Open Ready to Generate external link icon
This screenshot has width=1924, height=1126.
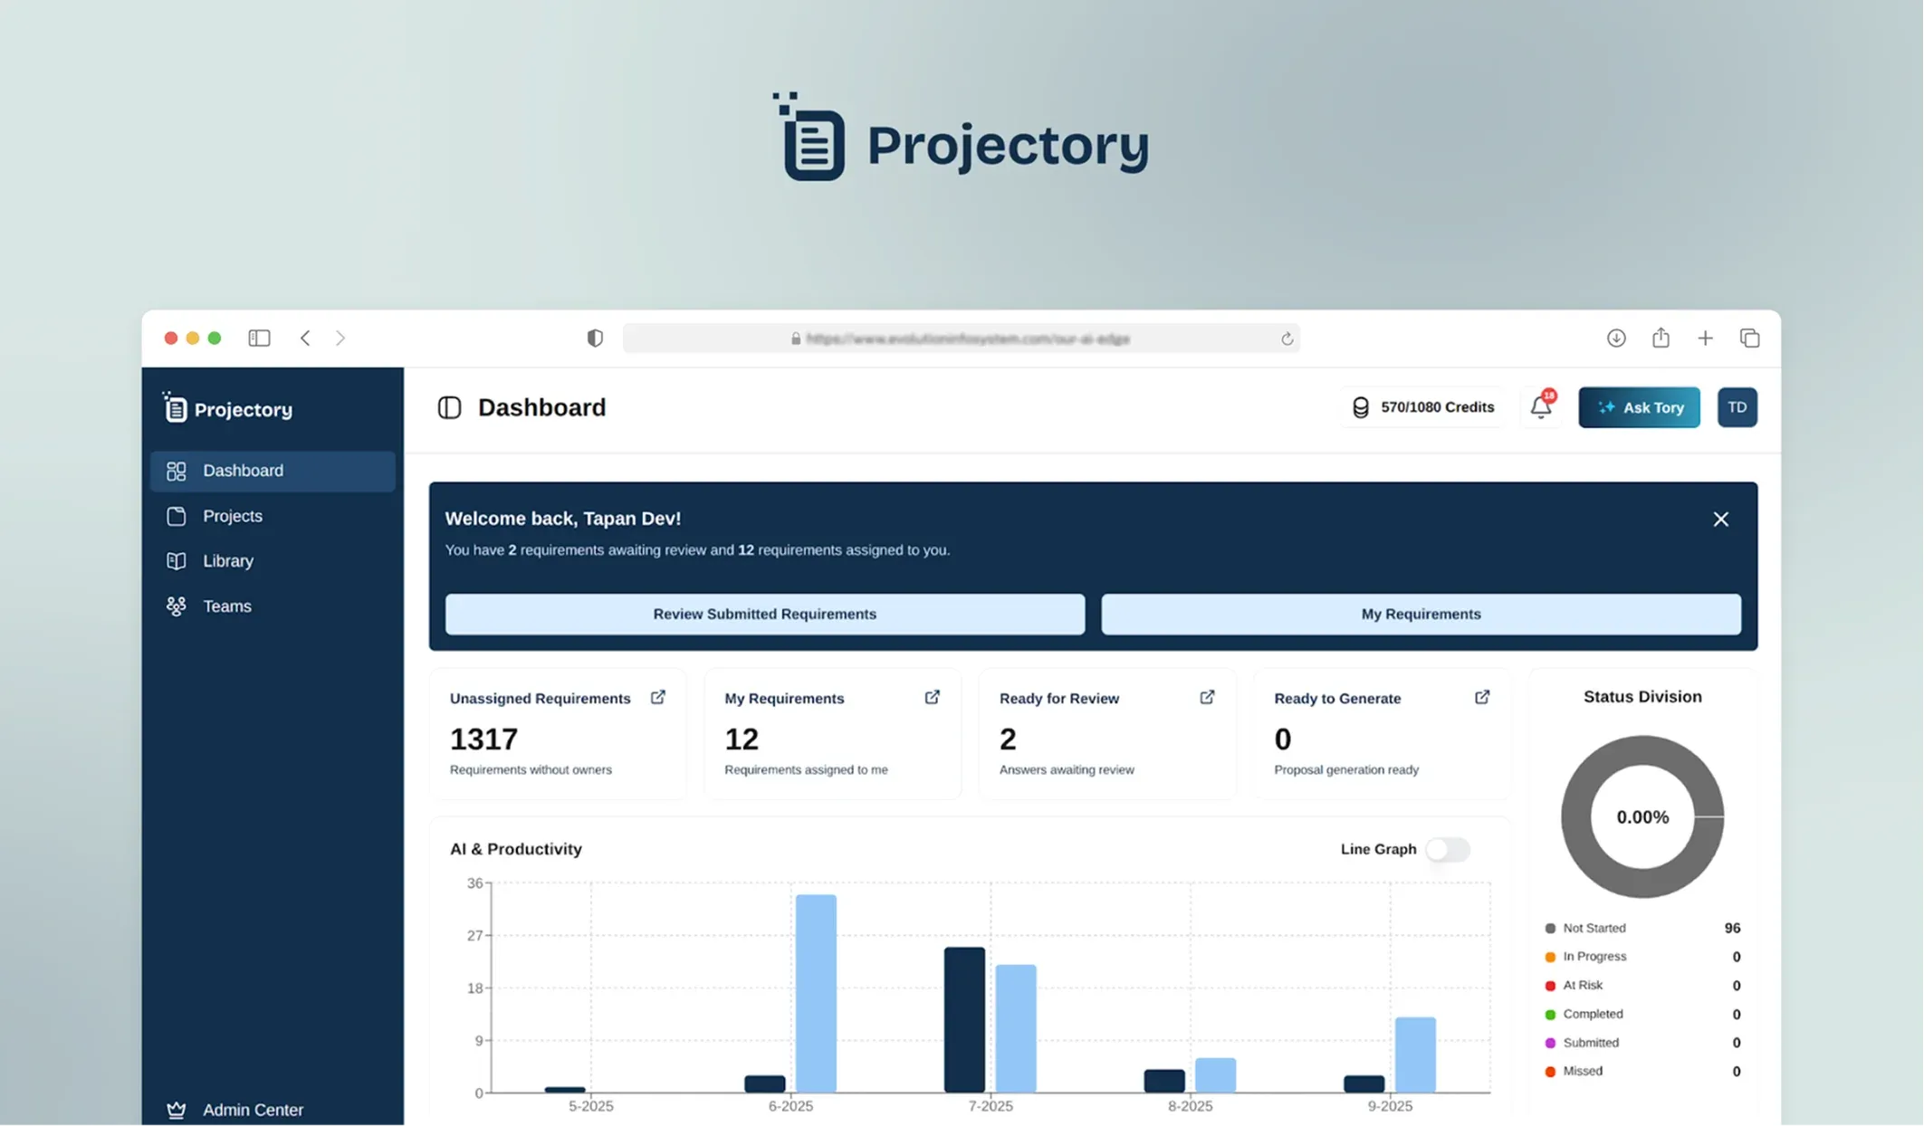(1482, 697)
